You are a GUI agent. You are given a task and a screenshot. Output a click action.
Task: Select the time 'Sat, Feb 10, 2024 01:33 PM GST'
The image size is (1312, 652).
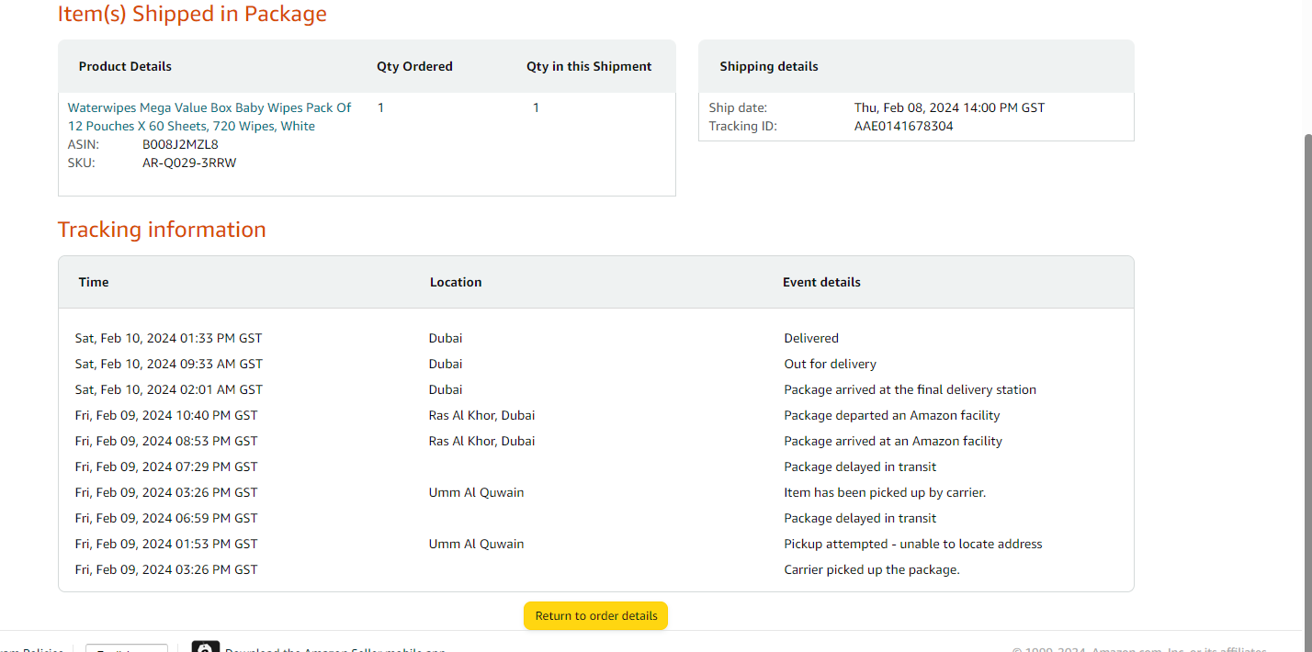pyautogui.click(x=168, y=338)
